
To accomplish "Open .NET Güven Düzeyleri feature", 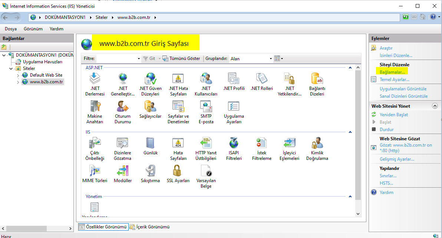I will [x=150, y=84].
